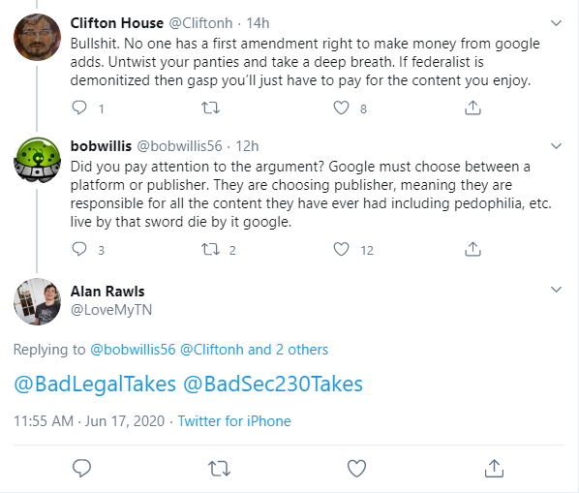Click the Twitter for iPhone link
The image size is (579, 493).
point(234,421)
